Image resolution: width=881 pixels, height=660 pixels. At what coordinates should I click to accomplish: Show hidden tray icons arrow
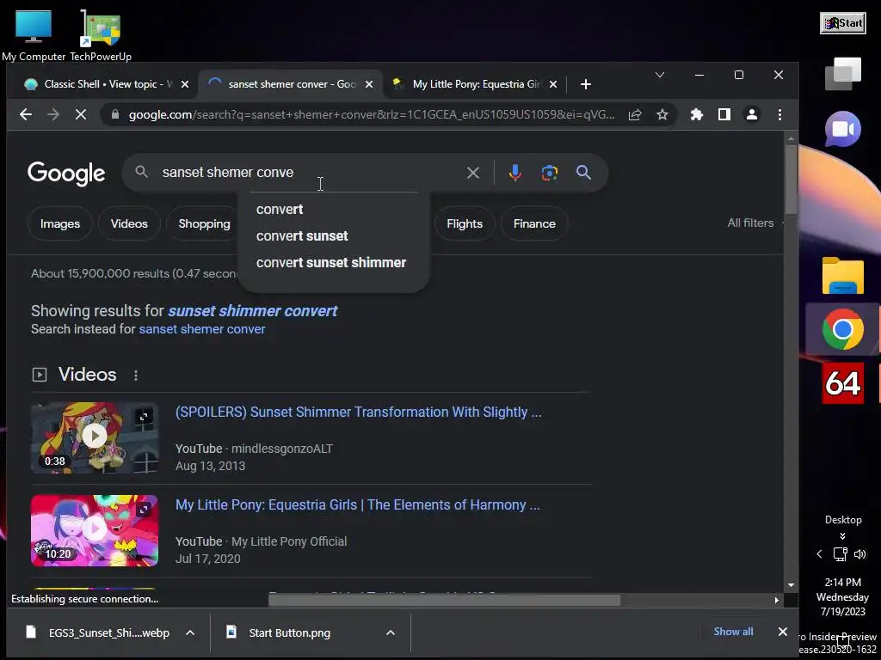[x=819, y=554]
